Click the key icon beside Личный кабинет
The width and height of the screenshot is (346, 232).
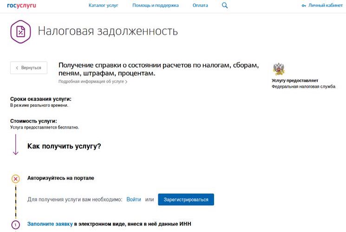[304, 6]
